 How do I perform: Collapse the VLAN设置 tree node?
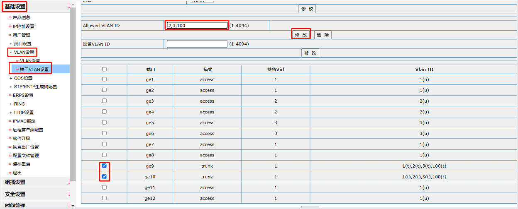tap(11, 53)
